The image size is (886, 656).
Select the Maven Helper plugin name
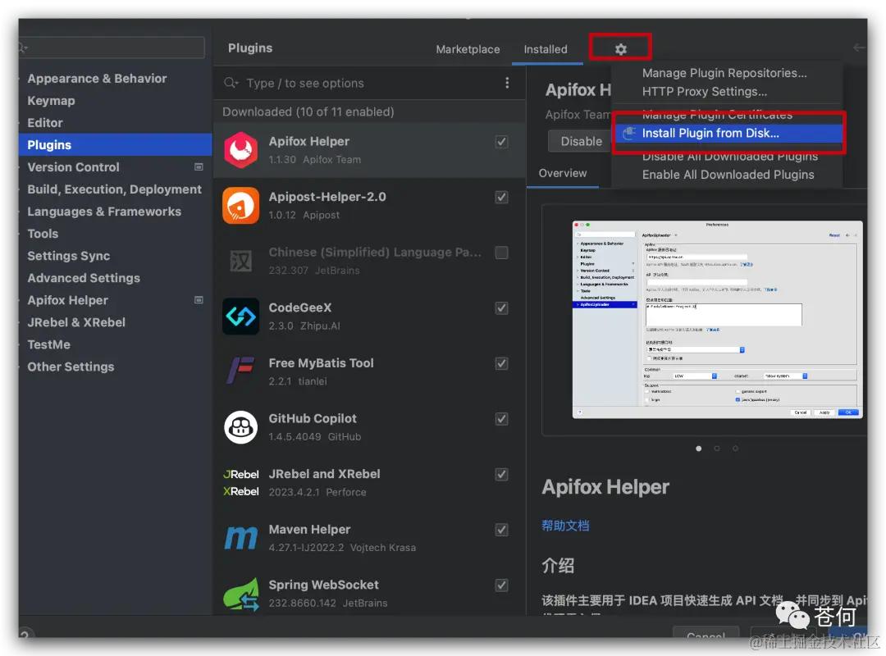pyautogui.click(x=309, y=530)
